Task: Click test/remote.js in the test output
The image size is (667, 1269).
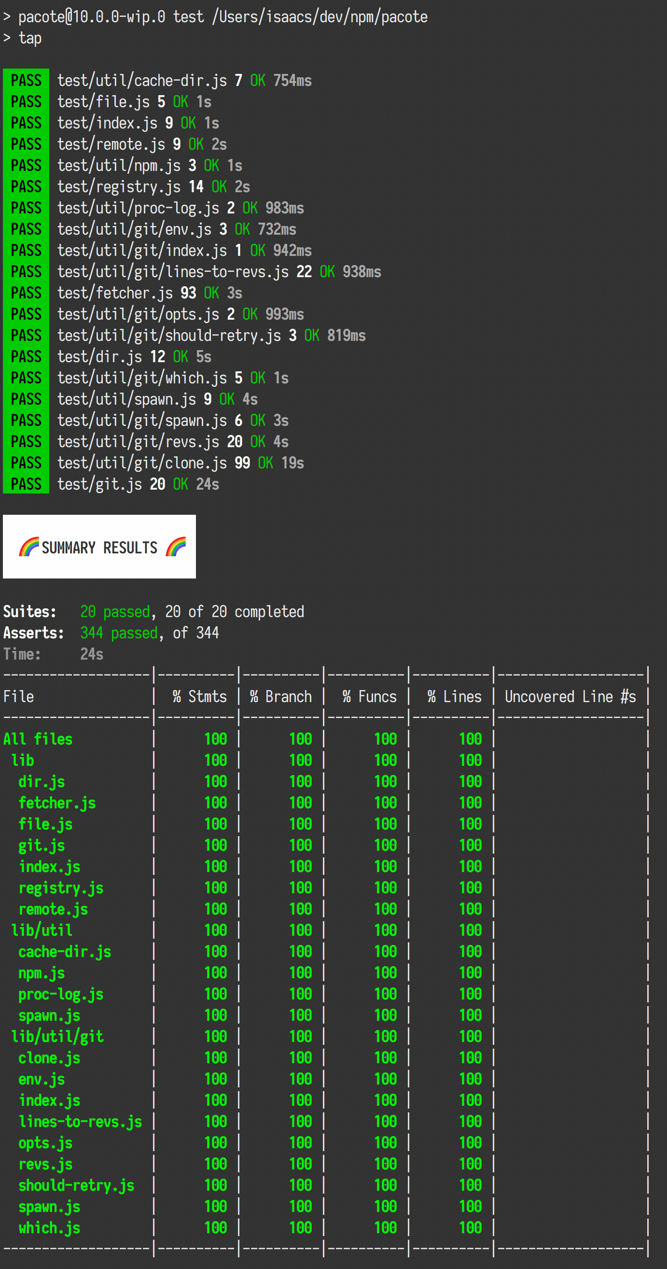Action: click(111, 144)
